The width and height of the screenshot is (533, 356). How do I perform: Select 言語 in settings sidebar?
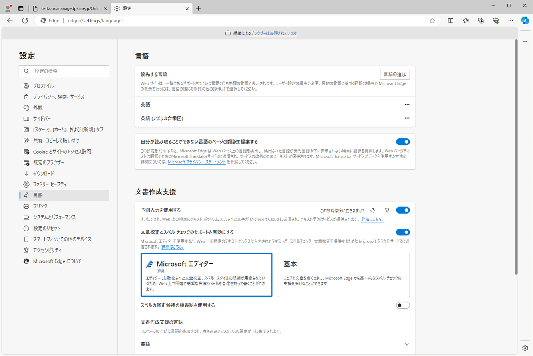tap(64, 195)
